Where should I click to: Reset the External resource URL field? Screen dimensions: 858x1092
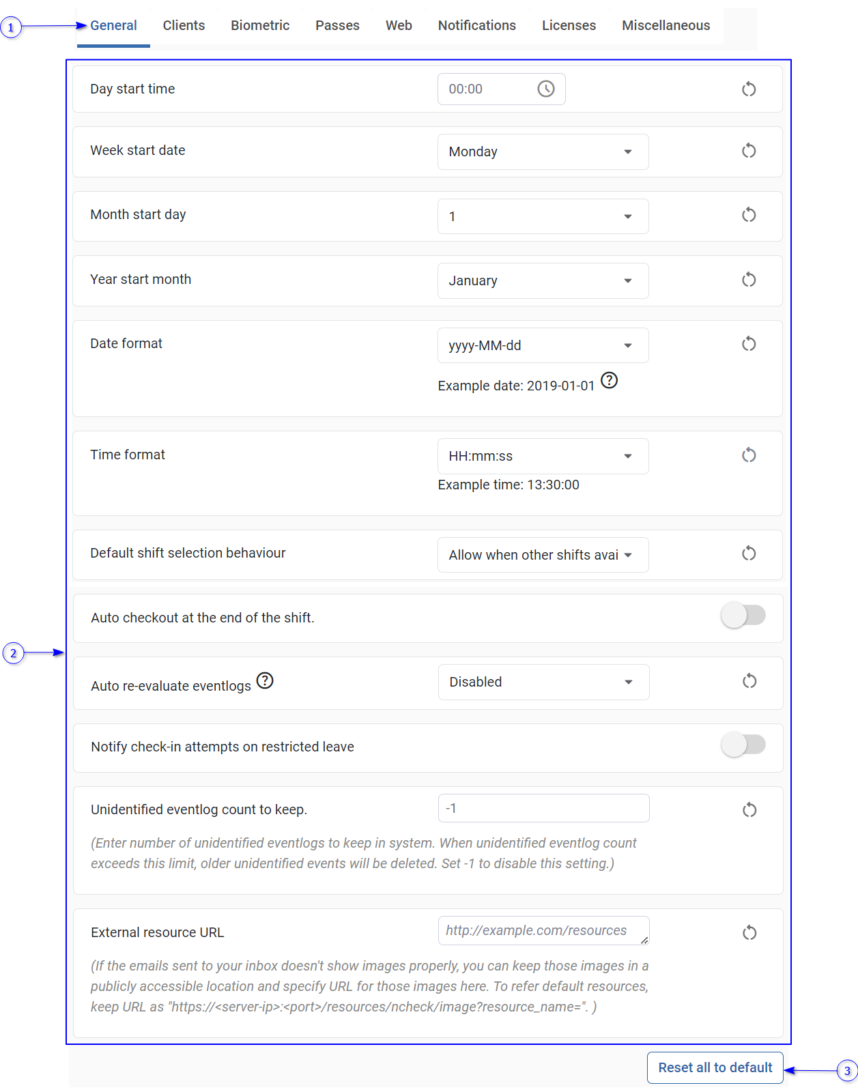tap(749, 933)
